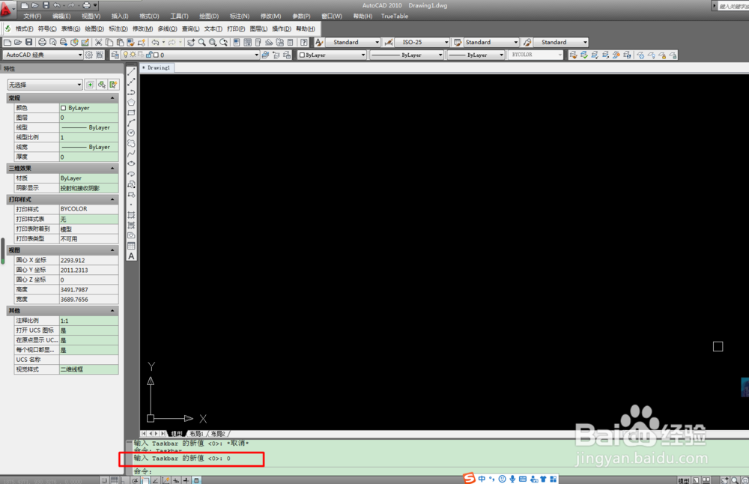Select the Rectangle tool in the draw toolbar
The width and height of the screenshot is (749, 484).
point(131,112)
